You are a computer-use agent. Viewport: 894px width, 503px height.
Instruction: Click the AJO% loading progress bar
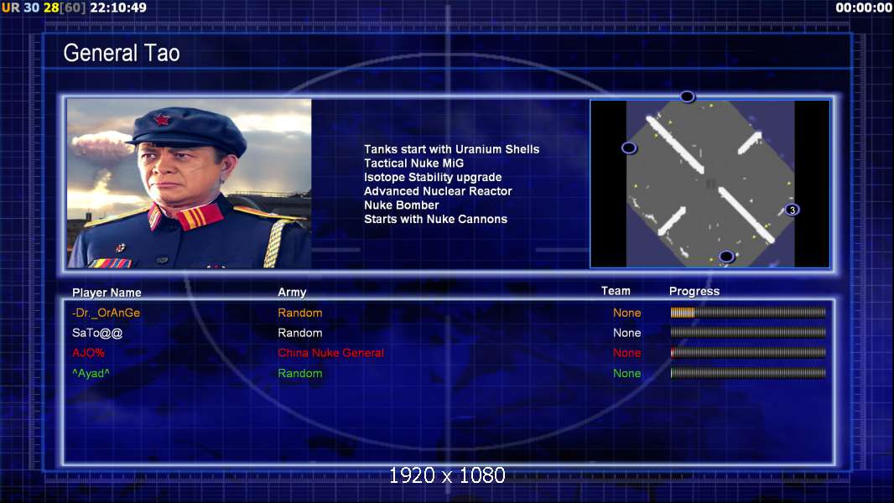pos(748,353)
